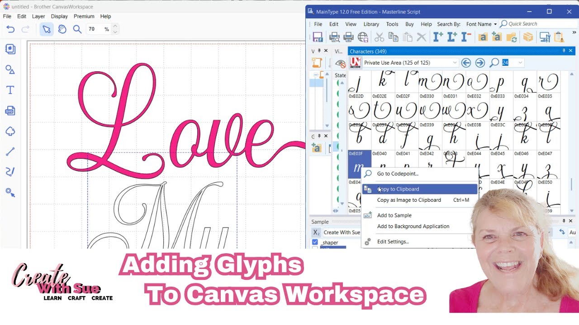Click the Install font (blue I plus) icon
579x325 pixels.
438,37
